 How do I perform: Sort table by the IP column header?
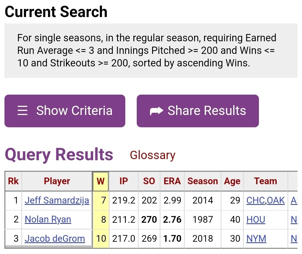pos(123,181)
